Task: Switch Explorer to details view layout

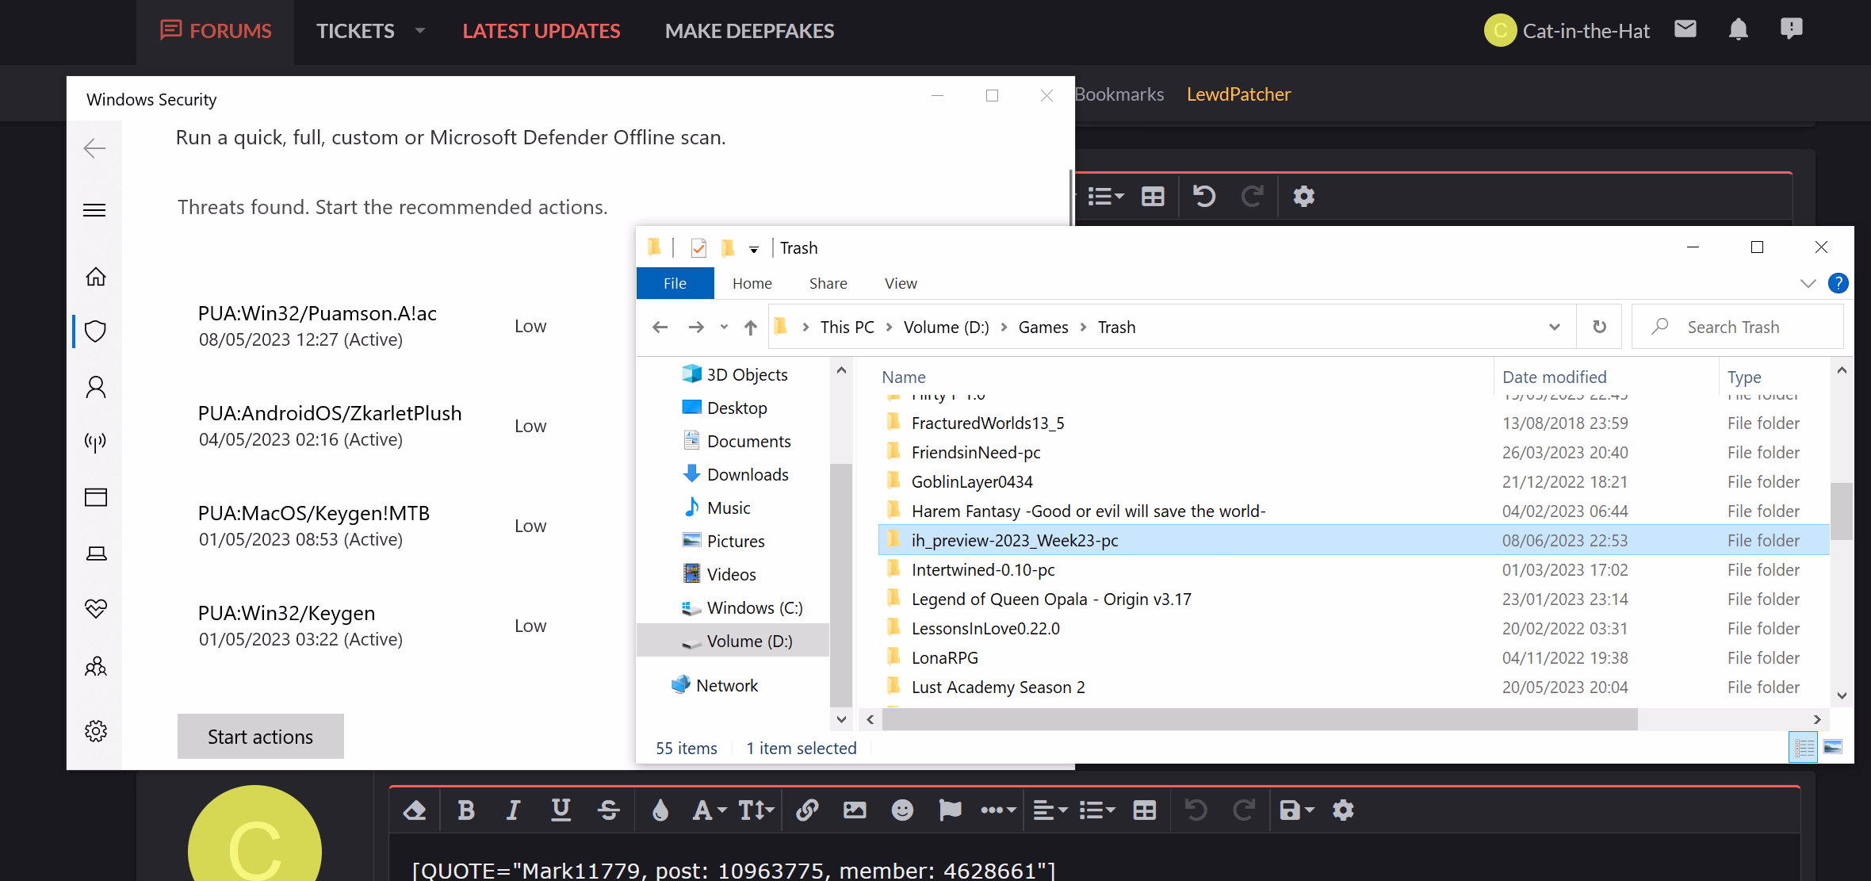Action: [1804, 747]
